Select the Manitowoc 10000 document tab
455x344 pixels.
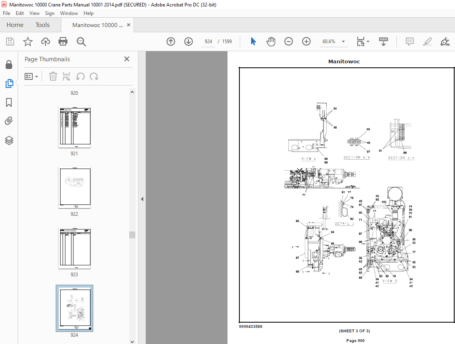98,25
